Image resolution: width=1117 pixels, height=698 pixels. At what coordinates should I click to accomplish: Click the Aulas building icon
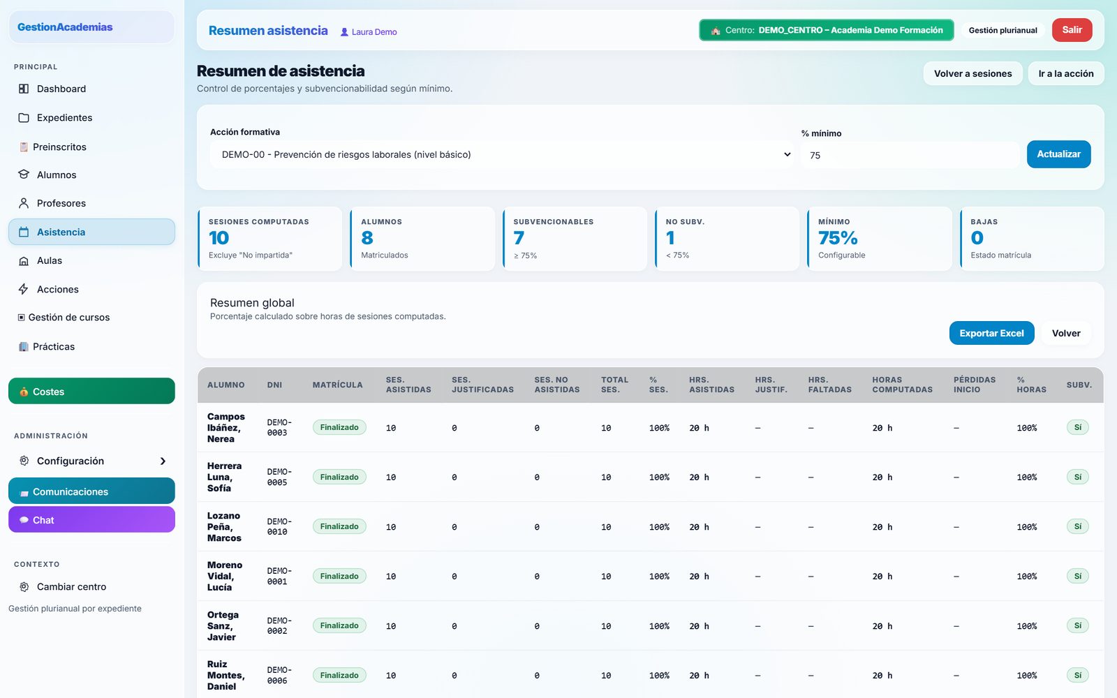tap(24, 260)
